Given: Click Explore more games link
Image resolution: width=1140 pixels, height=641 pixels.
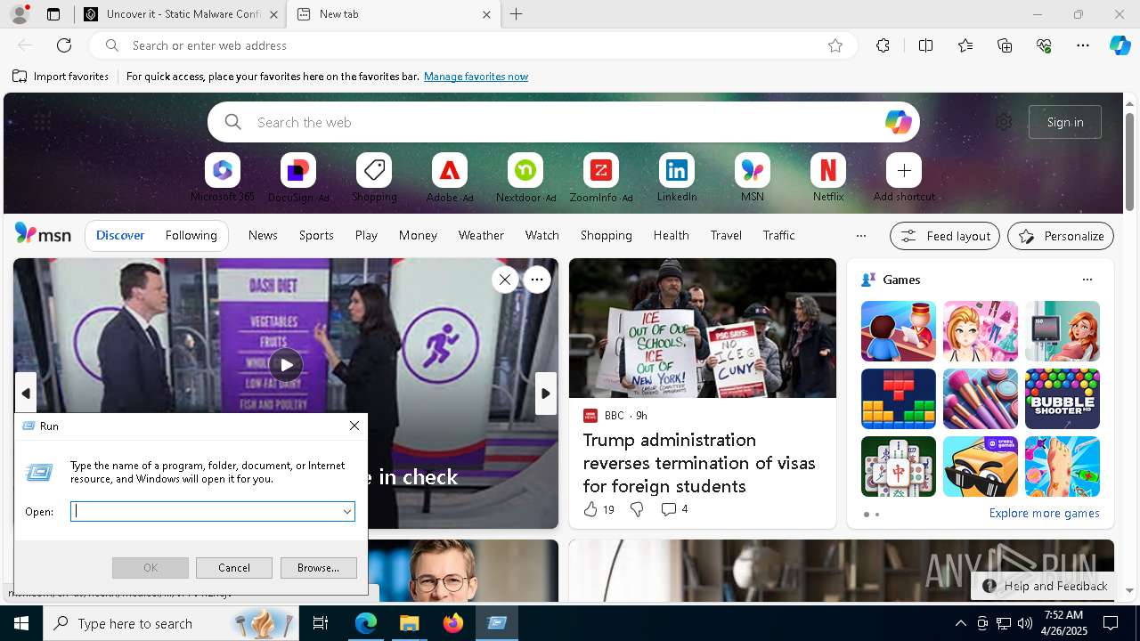Looking at the screenshot, I should [1044, 513].
